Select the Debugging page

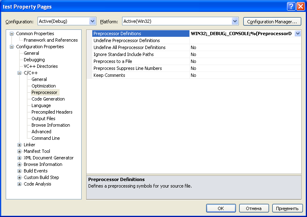(34, 60)
